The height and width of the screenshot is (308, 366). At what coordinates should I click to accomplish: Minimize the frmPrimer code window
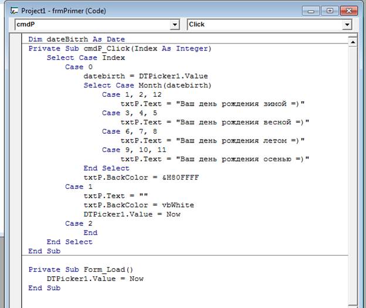pyautogui.click(x=311, y=11)
